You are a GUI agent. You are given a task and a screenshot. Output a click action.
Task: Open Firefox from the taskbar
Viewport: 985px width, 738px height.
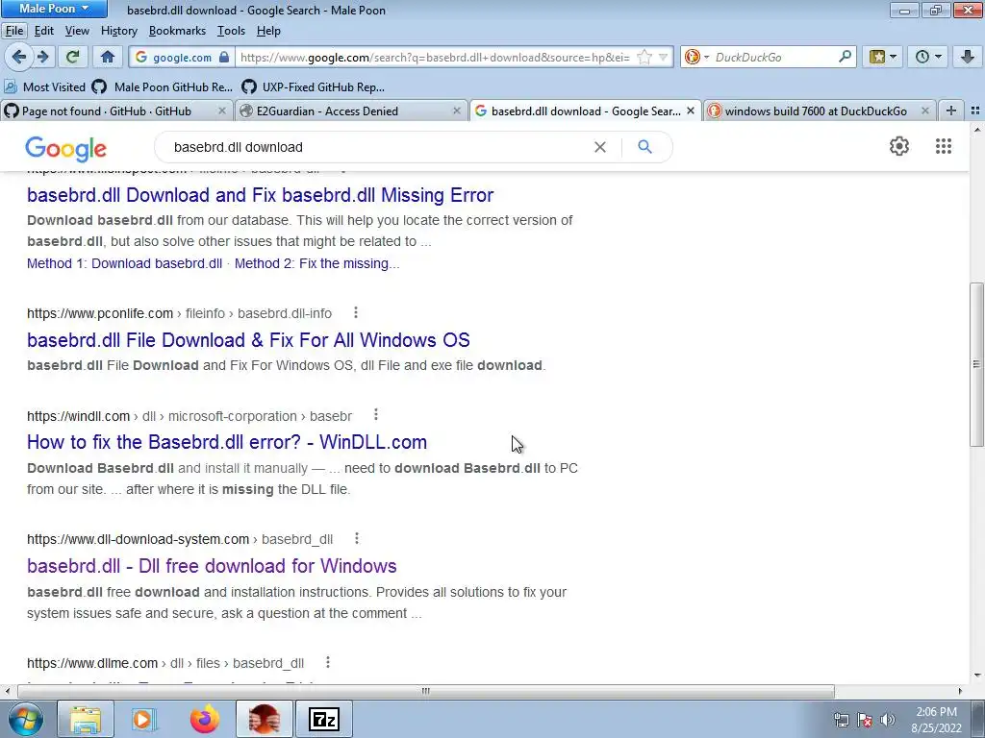point(205,719)
